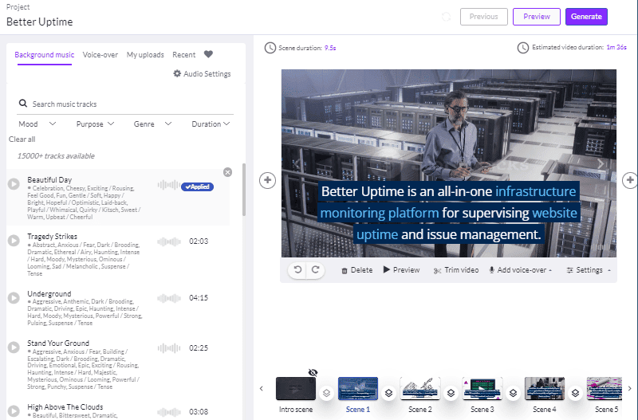Select the Intro scene thumbnail
The width and height of the screenshot is (638, 420).
coord(296,388)
